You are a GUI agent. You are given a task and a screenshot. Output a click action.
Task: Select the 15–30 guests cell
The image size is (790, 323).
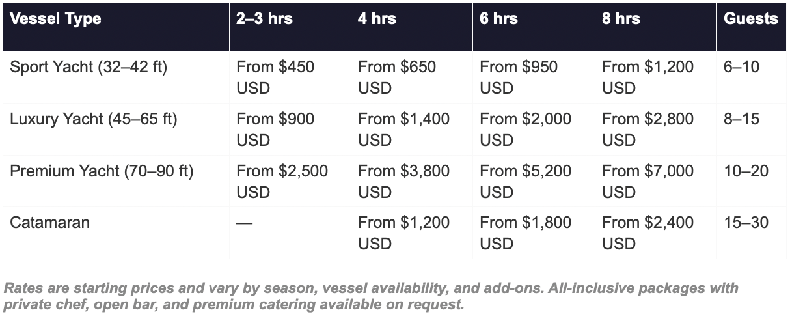click(x=746, y=223)
